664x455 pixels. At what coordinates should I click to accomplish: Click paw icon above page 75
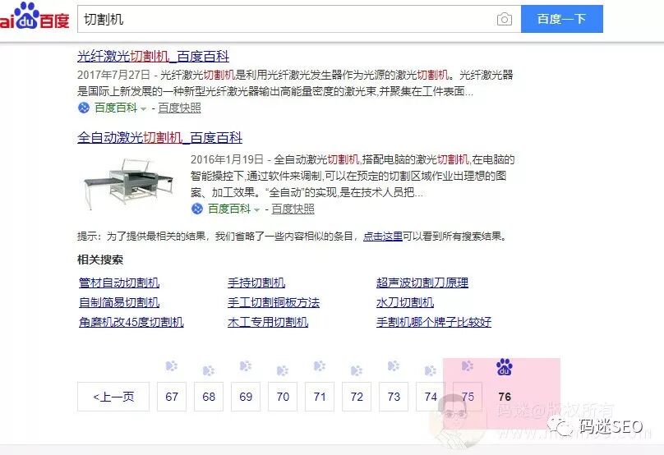tap(468, 366)
